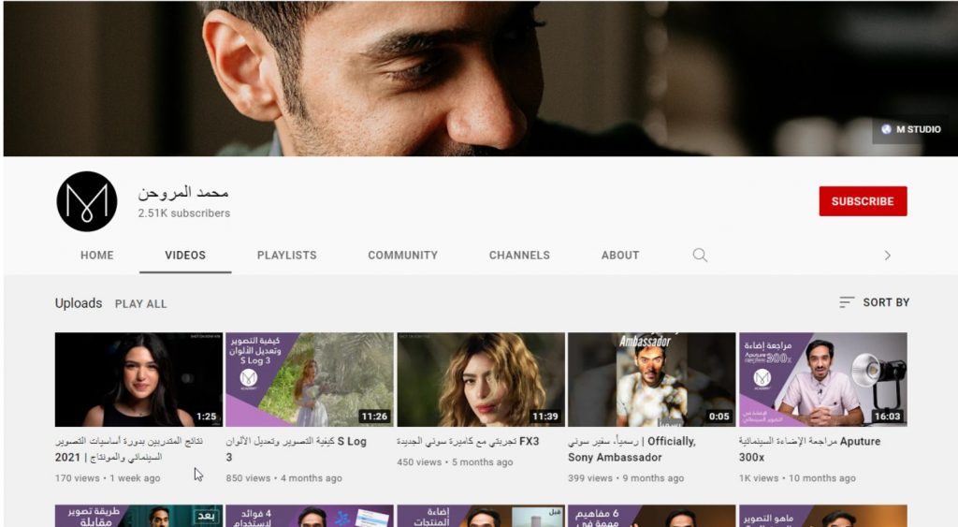Click the video title ending with 2021
Image resolution: width=958 pixels, height=527 pixels.
129,448
